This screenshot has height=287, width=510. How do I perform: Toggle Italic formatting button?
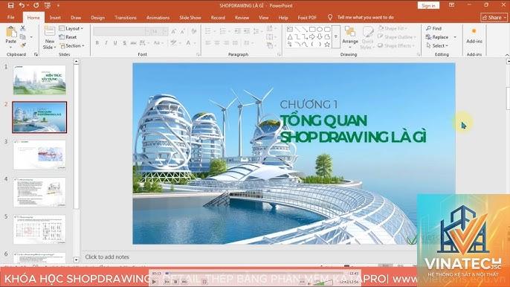(x=106, y=43)
